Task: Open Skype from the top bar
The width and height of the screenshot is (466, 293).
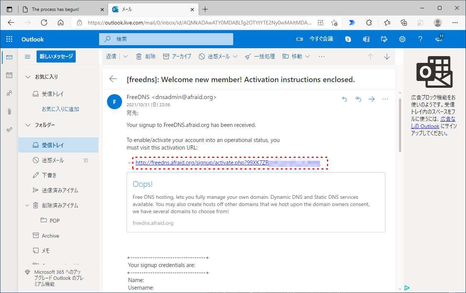Action: coord(348,39)
